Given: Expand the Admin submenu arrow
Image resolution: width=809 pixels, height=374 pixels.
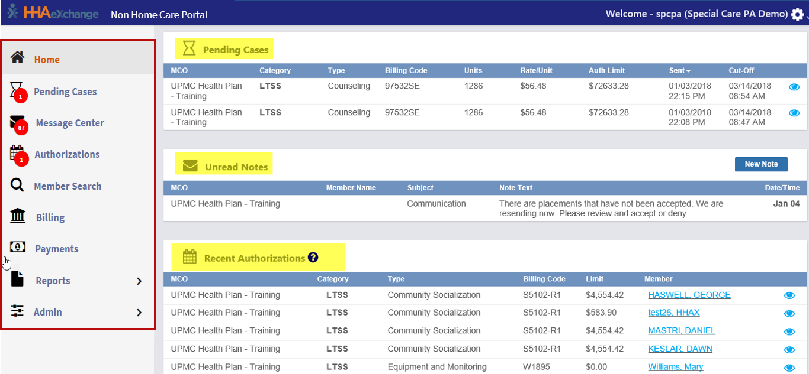Looking at the screenshot, I should click(x=139, y=313).
